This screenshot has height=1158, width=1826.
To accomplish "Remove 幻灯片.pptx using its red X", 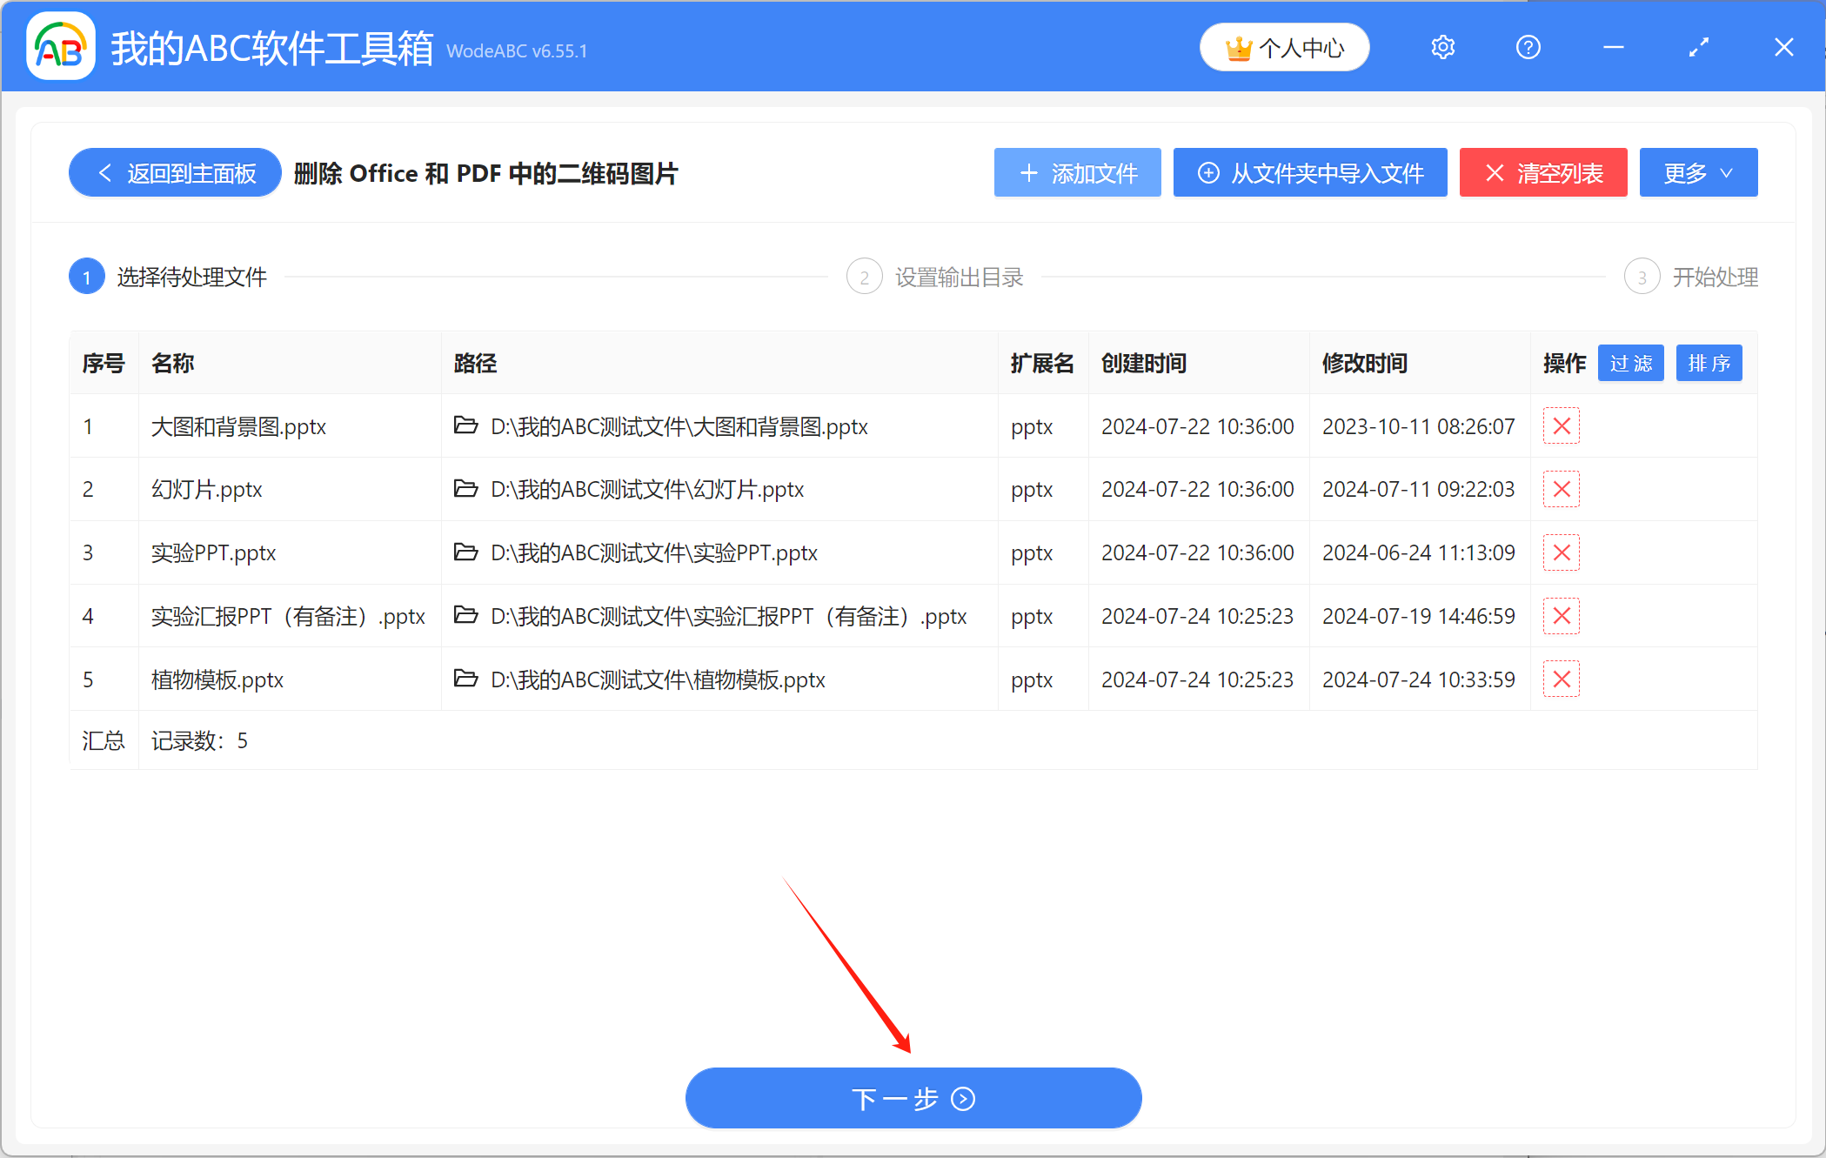I will 1561,489.
